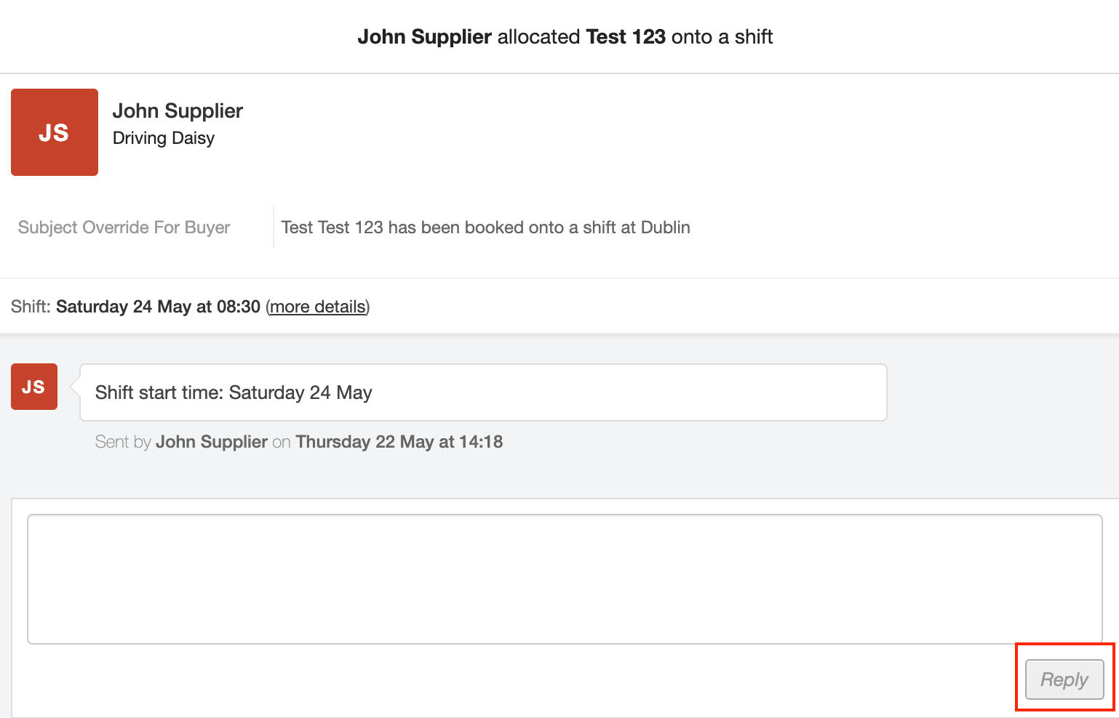Click John Supplier in the Sent by line
This screenshot has height=718, width=1119.
pyautogui.click(x=212, y=442)
